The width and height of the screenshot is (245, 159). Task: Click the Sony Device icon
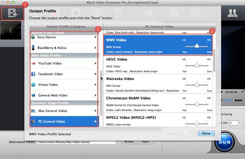pyautogui.click(x=33, y=37)
